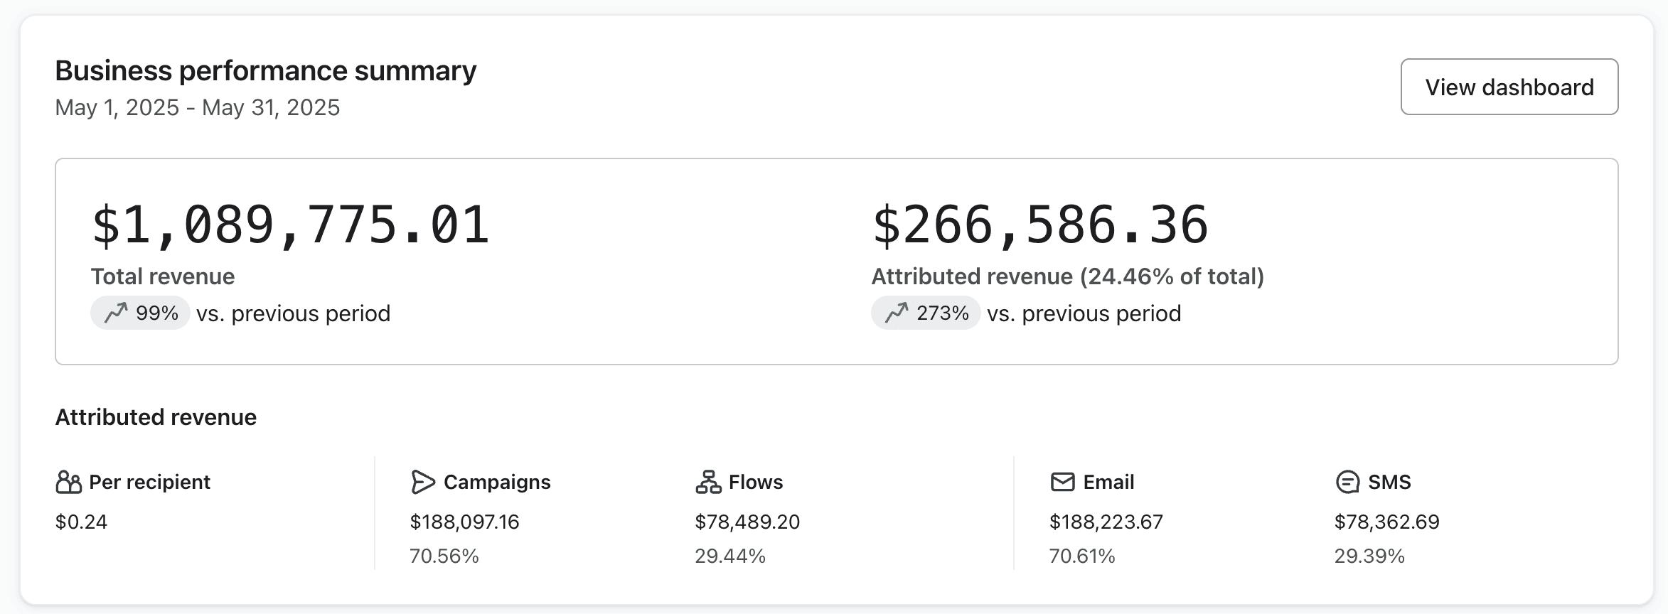
Task: Select the 273% change badge
Action: click(926, 313)
